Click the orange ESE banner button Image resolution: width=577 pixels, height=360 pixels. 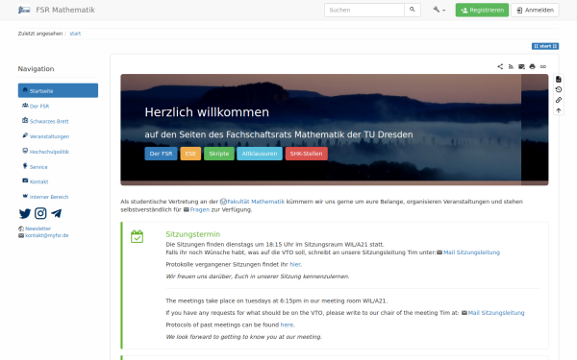coord(190,154)
